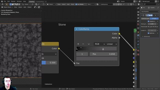Open the Edit menu

click(8, 1)
